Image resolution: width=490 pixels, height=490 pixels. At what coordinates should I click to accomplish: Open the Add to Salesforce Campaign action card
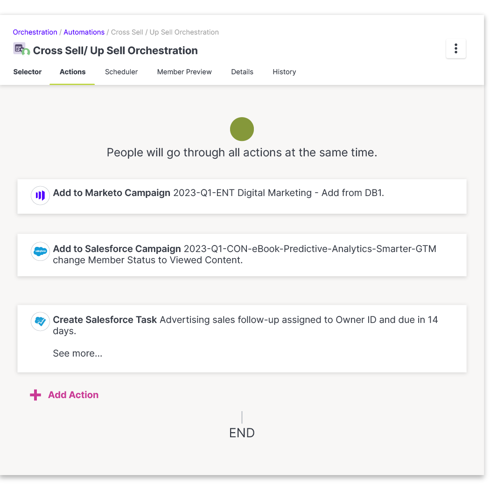coord(242,255)
